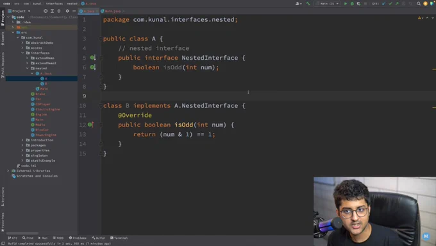Screen dimensions: 436x246
Task: Hide the Project panel with minus icon
Action: [74, 11]
